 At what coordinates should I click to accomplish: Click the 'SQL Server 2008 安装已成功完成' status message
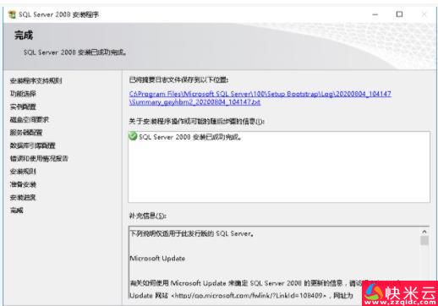pos(190,137)
